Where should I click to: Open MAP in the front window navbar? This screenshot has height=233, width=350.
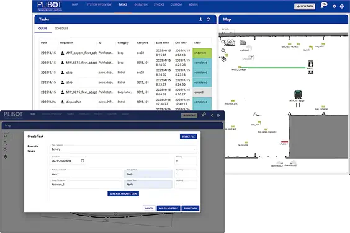(x=33, y=114)
